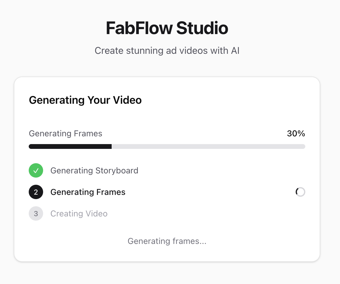This screenshot has height=284, width=340.
Task: Click the far right end of progress bar
Action: (303, 146)
